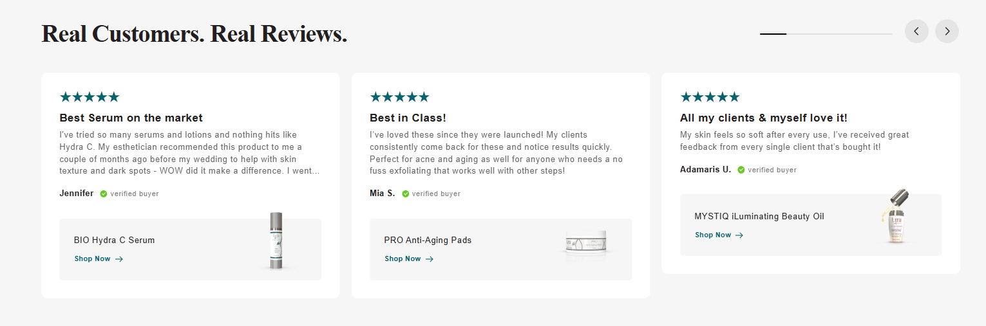
Task: Click "All my clients & myself love it!" title
Action: [763, 118]
